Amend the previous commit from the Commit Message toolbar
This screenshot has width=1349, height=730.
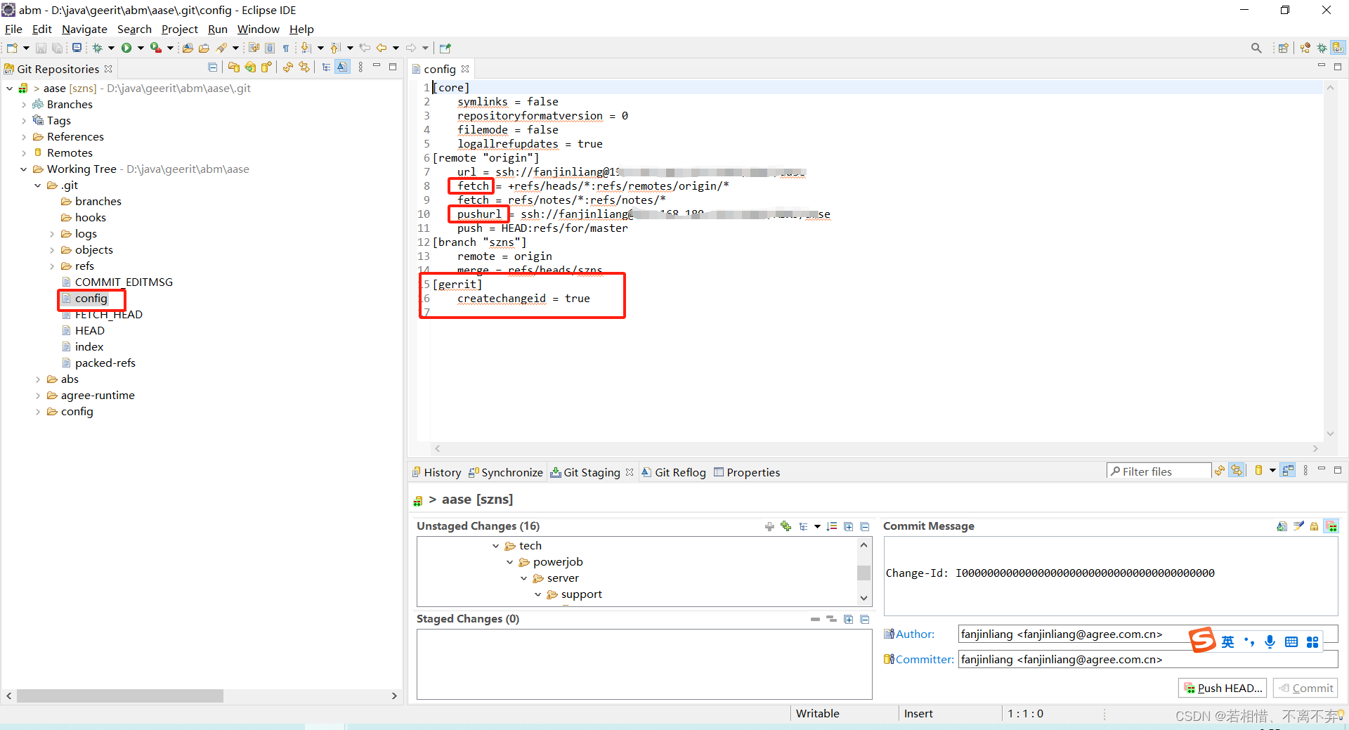tap(1282, 526)
